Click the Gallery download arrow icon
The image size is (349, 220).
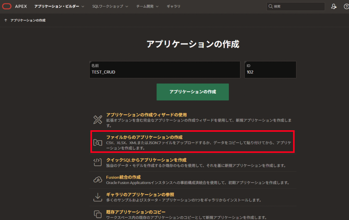(98, 197)
